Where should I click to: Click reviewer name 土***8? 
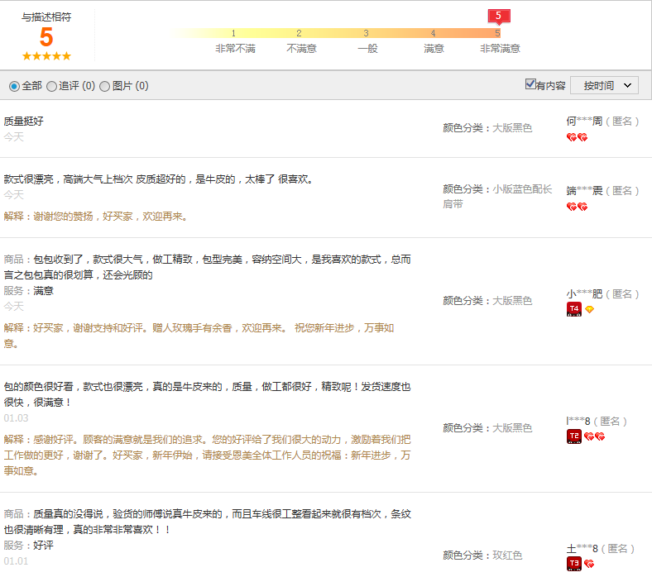click(582, 549)
